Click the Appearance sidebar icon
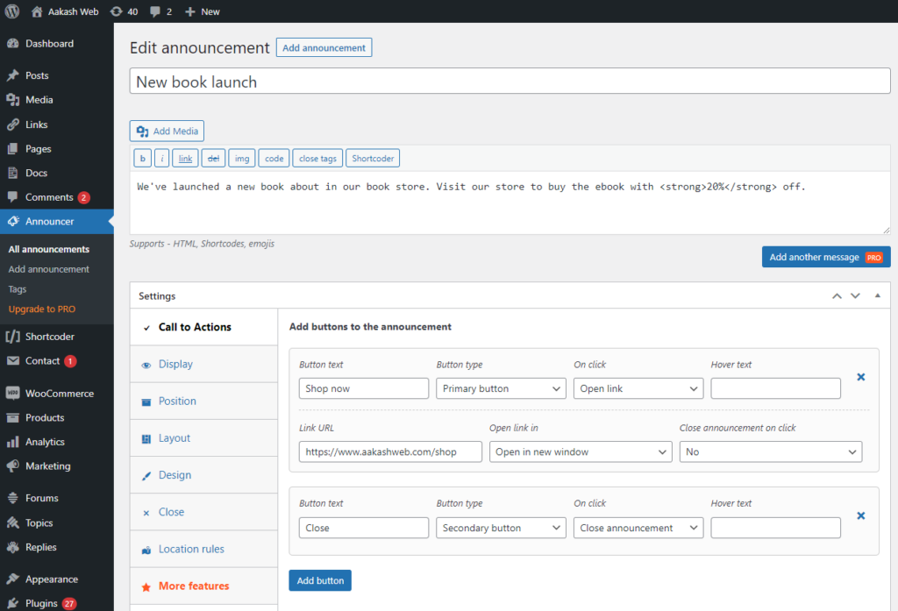Screen dimensions: 898x611 click(14, 579)
